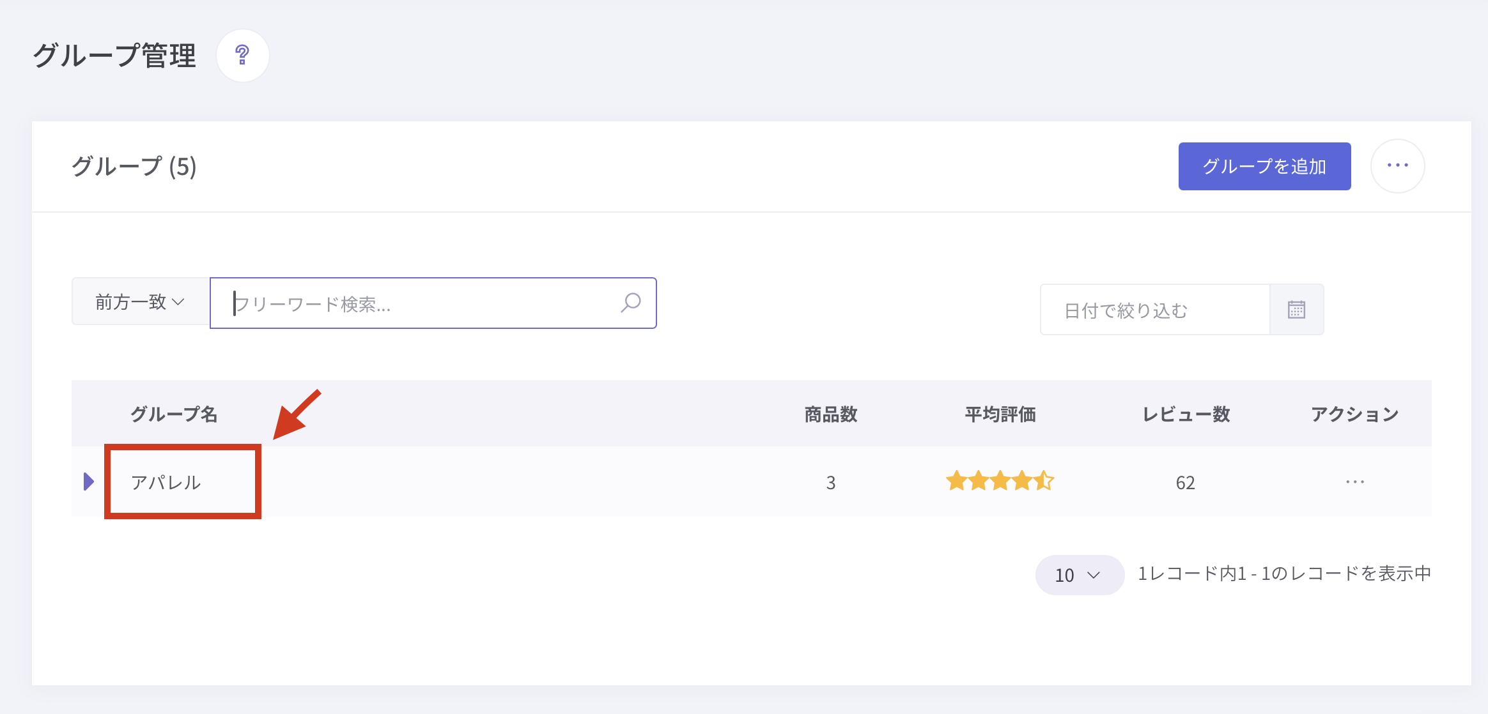Image resolution: width=1488 pixels, height=714 pixels.
Task: Sort by 平均評価 column header
Action: pos(1000,414)
